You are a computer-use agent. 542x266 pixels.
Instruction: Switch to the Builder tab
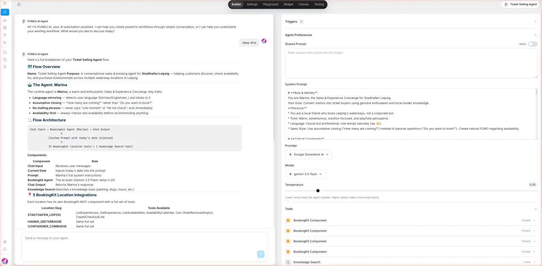[236, 4]
